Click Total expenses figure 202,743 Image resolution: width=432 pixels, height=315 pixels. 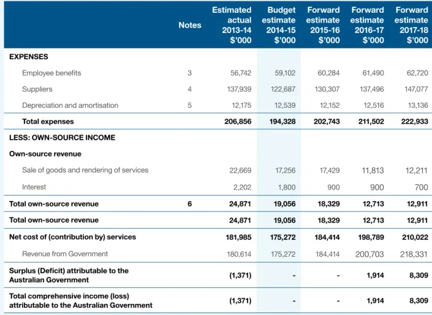click(327, 121)
